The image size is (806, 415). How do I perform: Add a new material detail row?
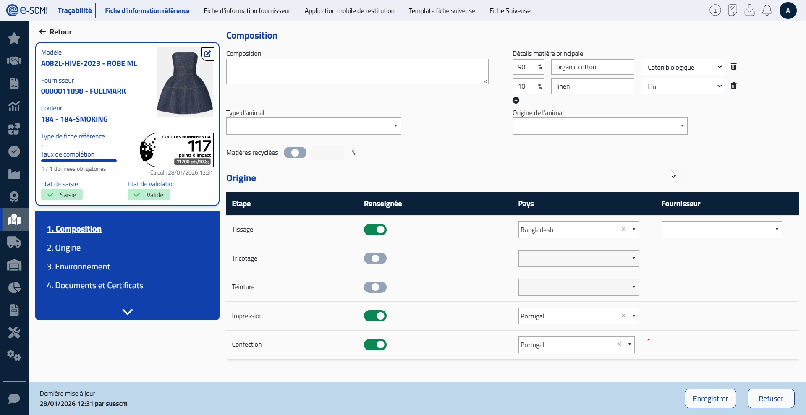(x=516, y=100)
